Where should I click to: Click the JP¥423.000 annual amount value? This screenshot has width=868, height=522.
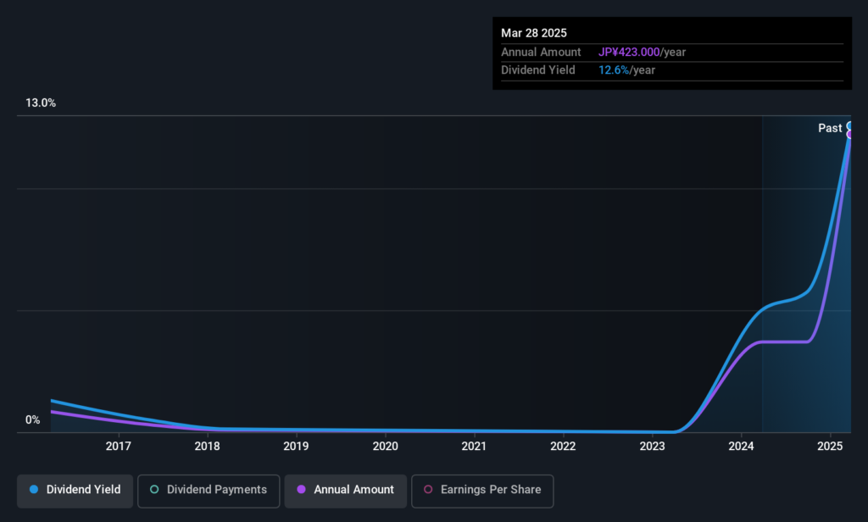click(x=629, y=52)
